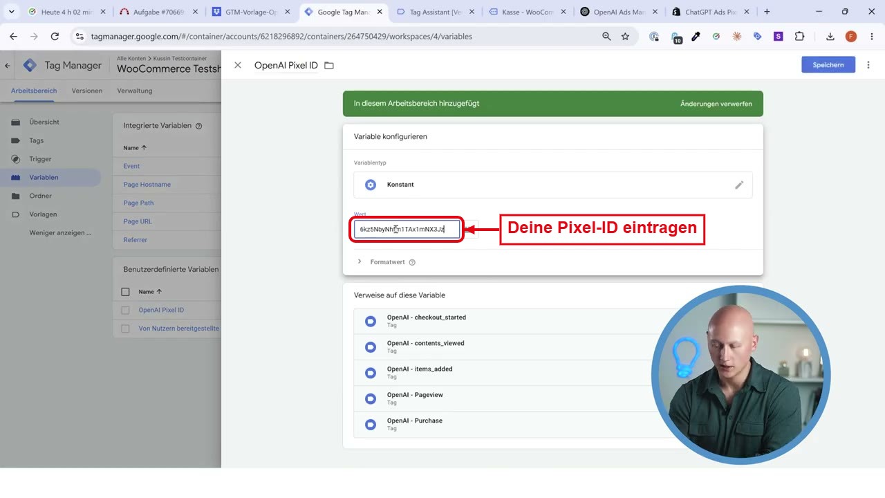Image resolution: width=885 pixels, height=498 pixels.
Task: Click the folder icon beside OpenAI Pixel ID title
Action: 329,65
